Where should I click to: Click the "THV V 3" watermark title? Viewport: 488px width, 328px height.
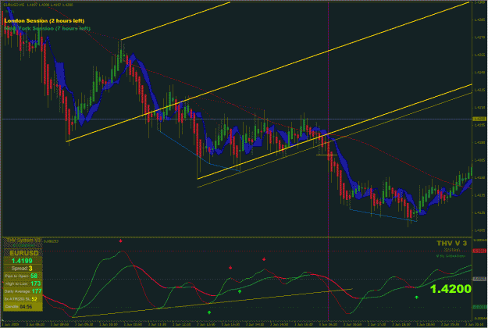tap(451, 244)
